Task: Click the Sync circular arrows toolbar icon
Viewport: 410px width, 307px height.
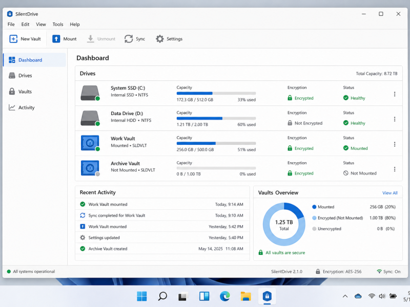Action: coord(129,39)
